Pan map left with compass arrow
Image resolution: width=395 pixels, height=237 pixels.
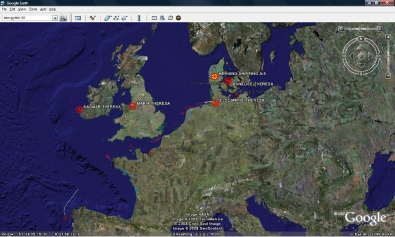coord(352,56)
